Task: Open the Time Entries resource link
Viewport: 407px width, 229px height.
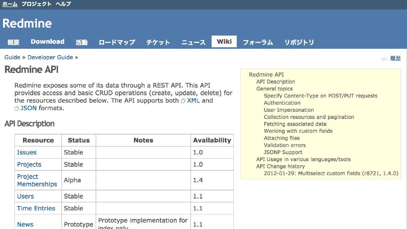Action: [36, 209]
